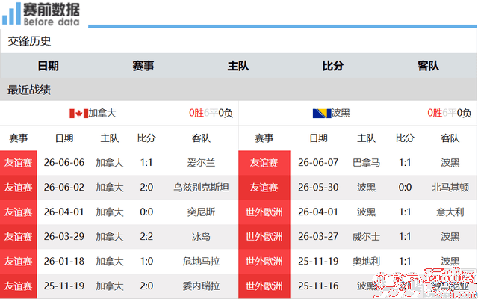Click opponent 突尼斯

[x=201, y=212]
